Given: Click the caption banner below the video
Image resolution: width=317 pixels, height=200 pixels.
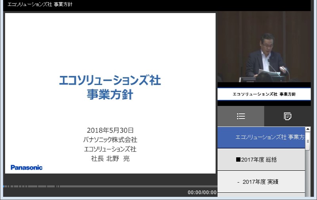Looking at the screenshot, I should [x=264, y=94].
